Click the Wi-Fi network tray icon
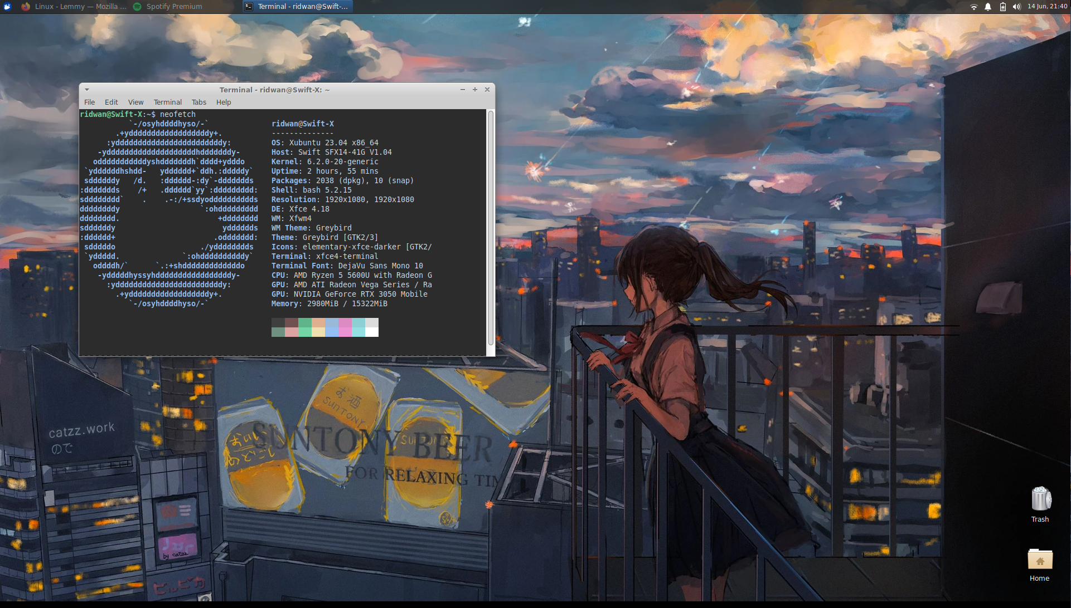This screenshot has height=608, width=1071. [973, 7]
